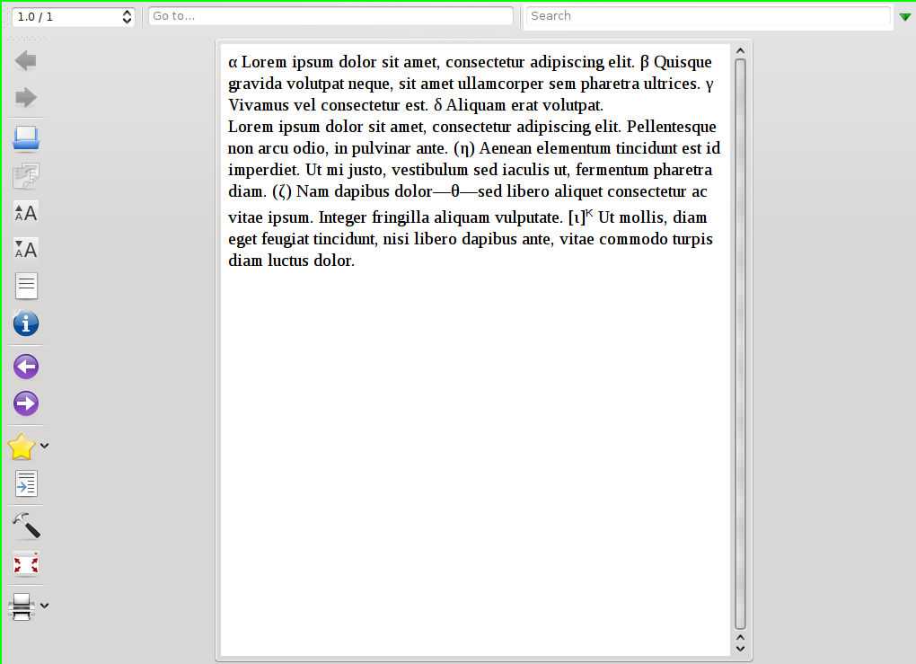Open the ebook file icon

(x=26, y=139)
